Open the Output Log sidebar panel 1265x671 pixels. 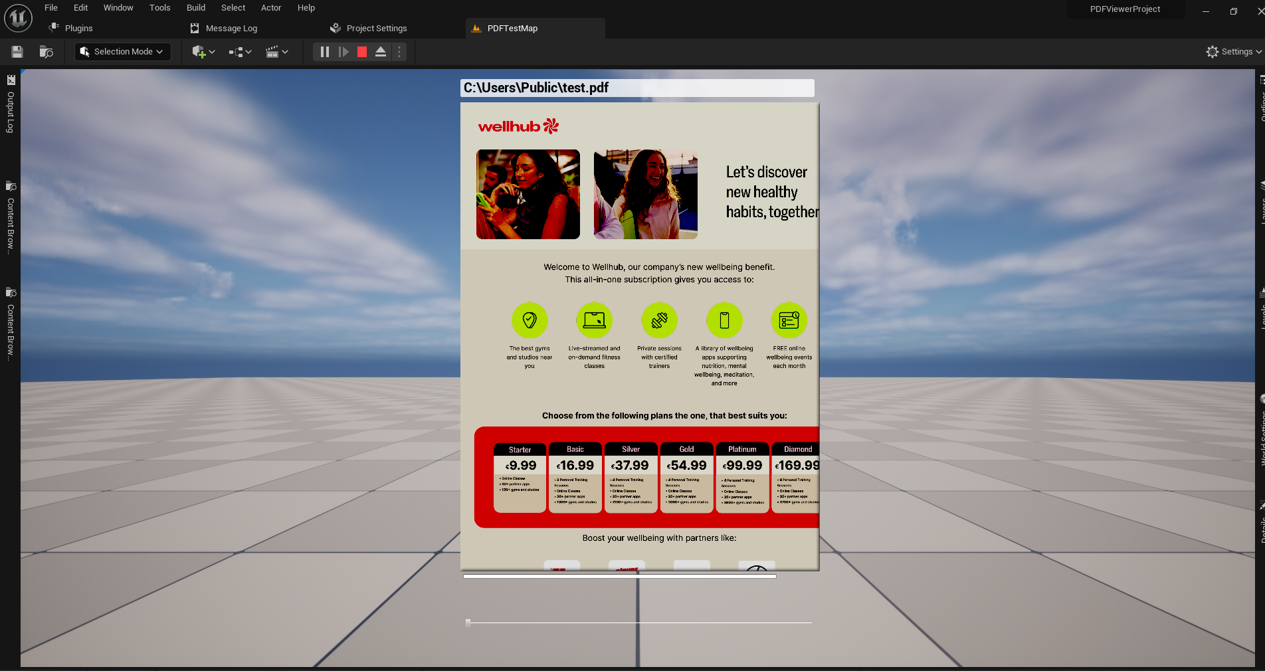[11, 104]
